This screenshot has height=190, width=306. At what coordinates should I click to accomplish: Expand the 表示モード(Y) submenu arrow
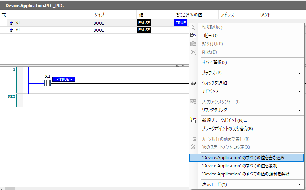pos(299,184)
